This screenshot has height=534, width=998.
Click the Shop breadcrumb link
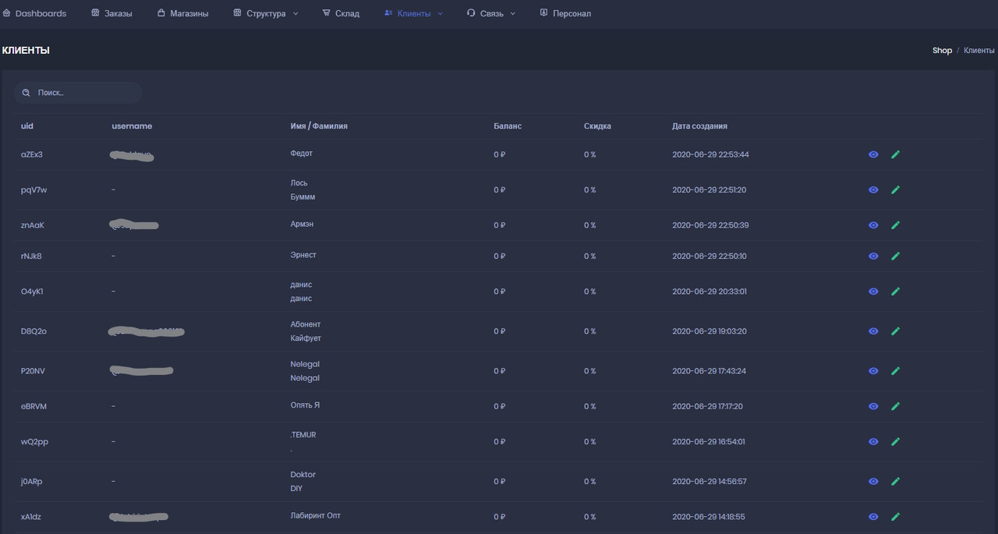pos(942,50)
